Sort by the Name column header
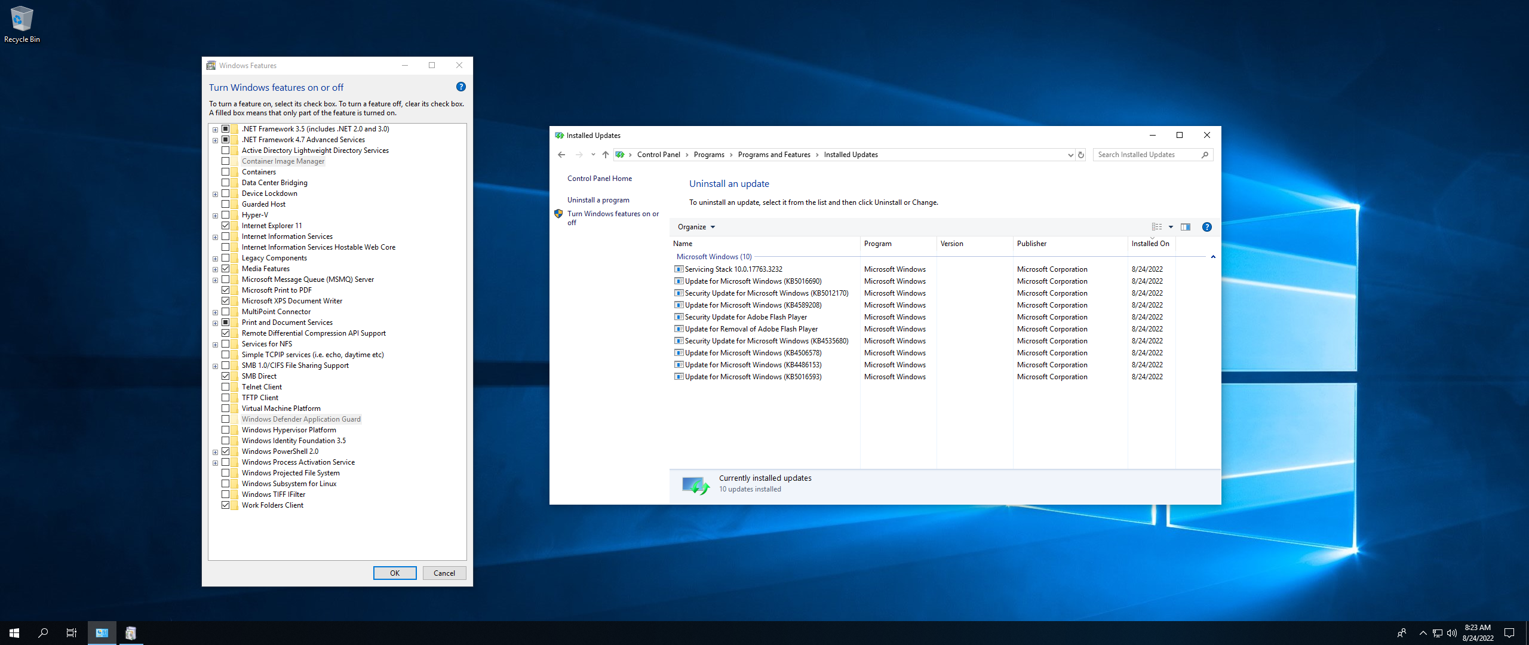Screen dimensions: 1529x645 [764, 244]
